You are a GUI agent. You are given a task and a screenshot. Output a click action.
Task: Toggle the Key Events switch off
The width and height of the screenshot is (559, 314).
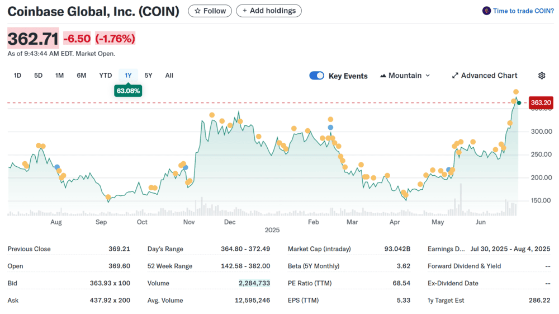[316, 76]
